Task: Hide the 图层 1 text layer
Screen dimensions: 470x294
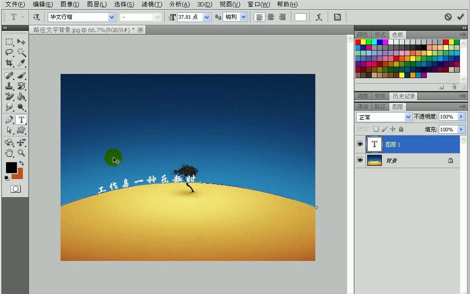Action: [360, 144]
